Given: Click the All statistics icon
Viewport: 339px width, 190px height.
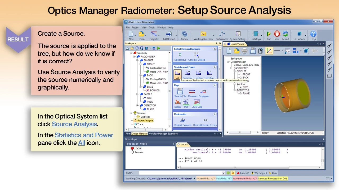Looking at the screenshot, I should click(177, 74).
